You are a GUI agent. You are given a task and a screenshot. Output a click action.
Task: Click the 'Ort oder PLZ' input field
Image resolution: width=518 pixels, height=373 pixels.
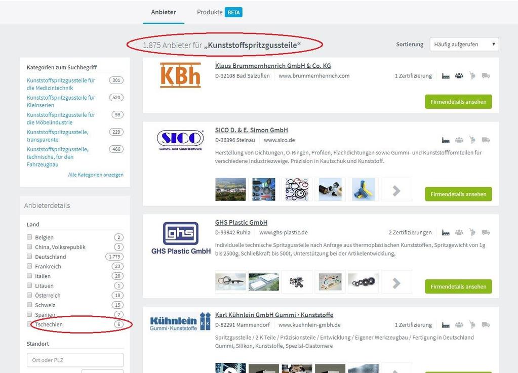pyautogui.click(x=75, y=360)
